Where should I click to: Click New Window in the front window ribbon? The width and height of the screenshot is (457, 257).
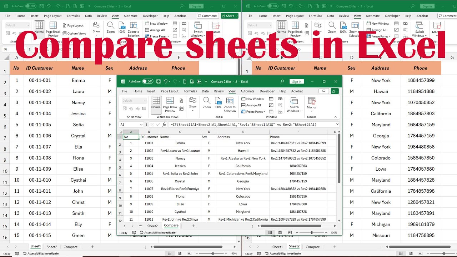point(252,99)
